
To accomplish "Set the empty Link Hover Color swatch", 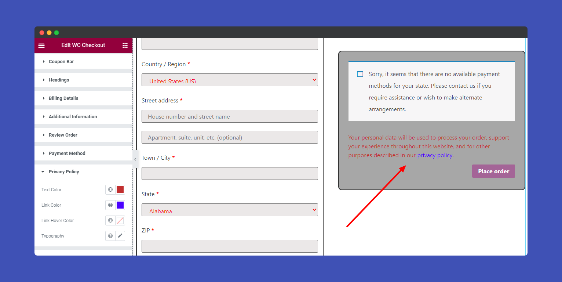I will pos(120,221).
